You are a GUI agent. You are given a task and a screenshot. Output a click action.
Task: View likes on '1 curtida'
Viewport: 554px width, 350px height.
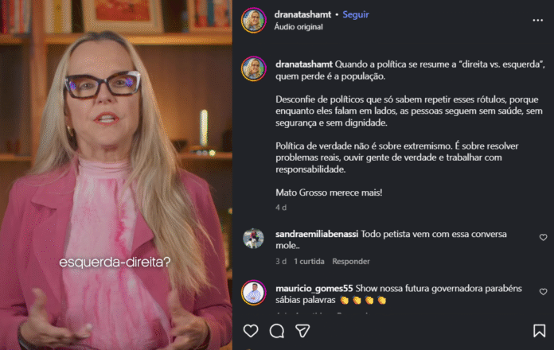point(309,262)
